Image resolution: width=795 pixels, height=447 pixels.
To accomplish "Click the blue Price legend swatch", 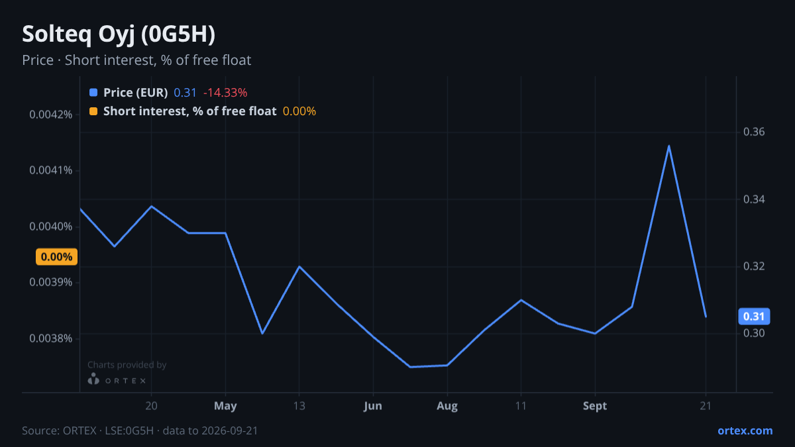I will (x=93, y=93).
